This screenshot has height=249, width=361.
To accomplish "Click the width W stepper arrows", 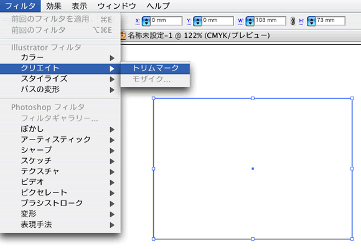I will click(x=250, y=21).
